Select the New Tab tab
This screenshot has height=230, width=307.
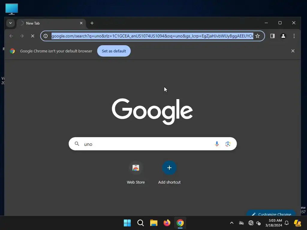pos(51,23)
